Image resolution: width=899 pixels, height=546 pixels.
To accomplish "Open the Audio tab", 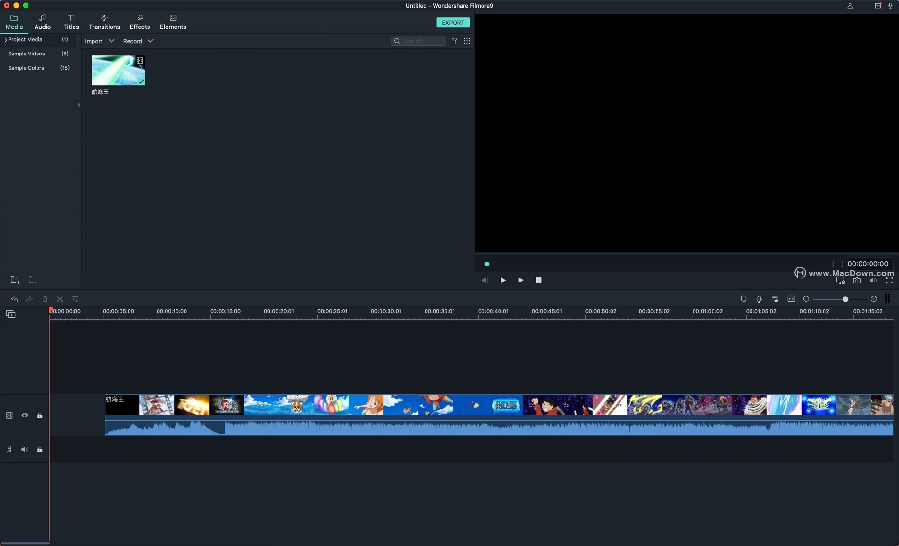I will pos(42,22).
